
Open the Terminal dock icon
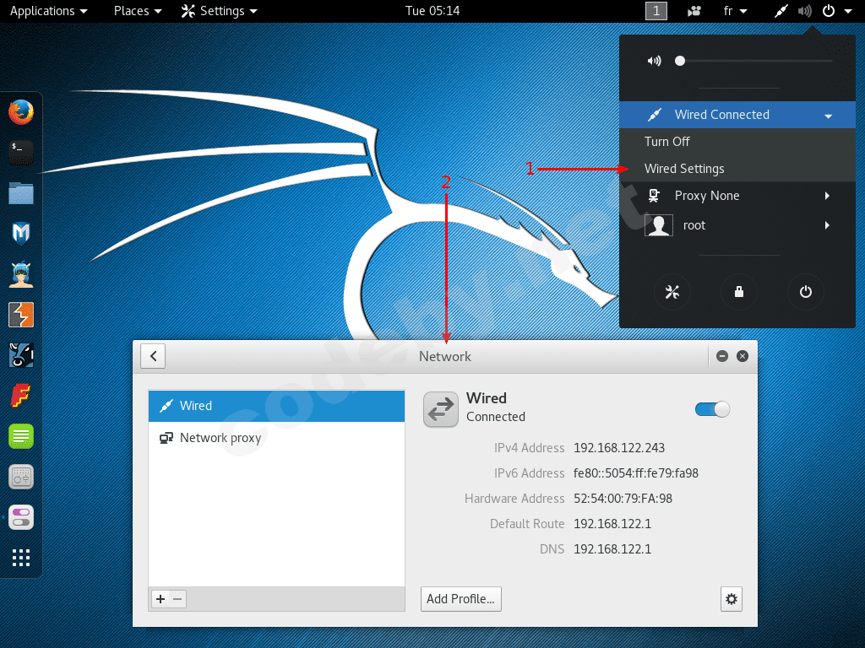coord(21,153)
